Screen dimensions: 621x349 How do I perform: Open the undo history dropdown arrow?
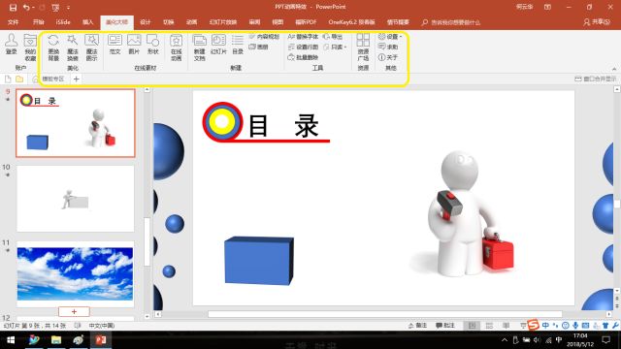pyautogui.click(x=33, y=7)
